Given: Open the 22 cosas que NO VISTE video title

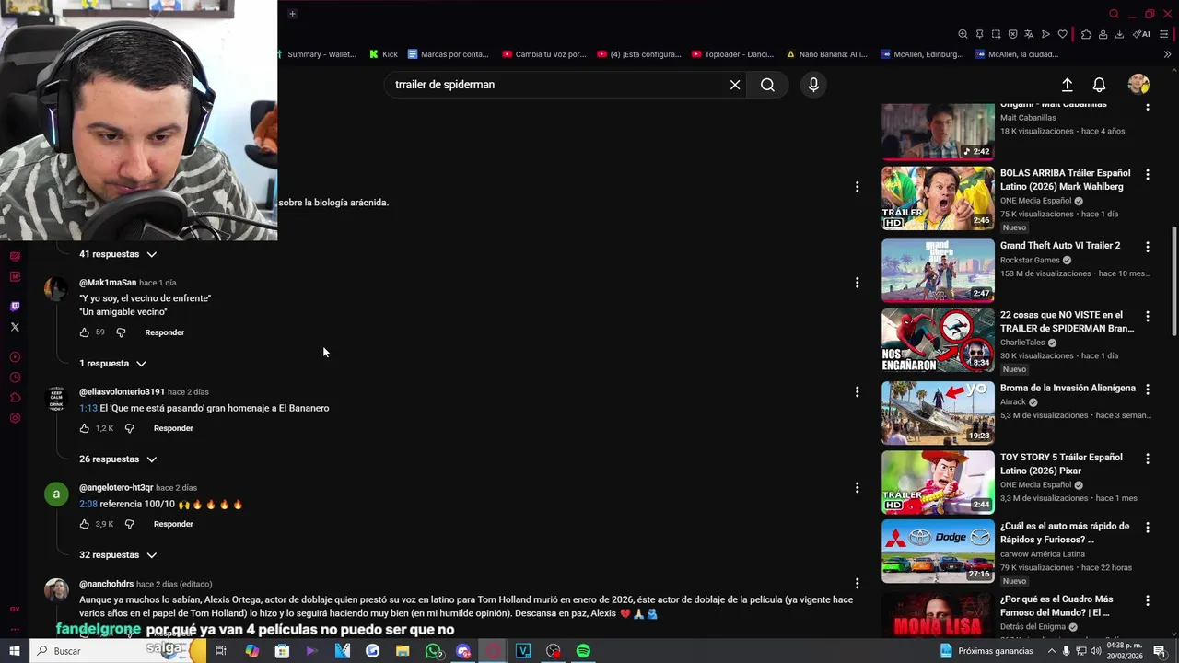Looking at the screenshot, I should [1067, 321].
